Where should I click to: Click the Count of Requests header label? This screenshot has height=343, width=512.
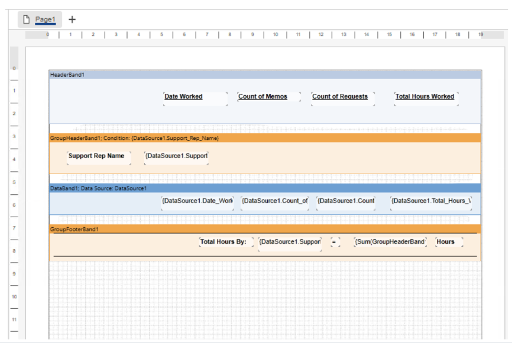point(340,97)
